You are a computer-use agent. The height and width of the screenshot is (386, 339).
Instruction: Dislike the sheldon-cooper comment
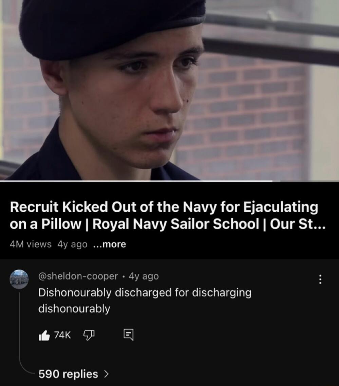(x=89, y=335)
